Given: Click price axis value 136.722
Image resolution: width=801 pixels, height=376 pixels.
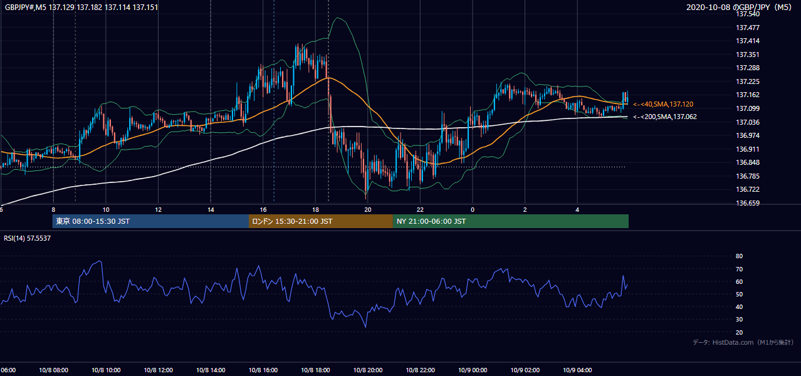Looking at the screenshot, I should click(x=748, y=189).
